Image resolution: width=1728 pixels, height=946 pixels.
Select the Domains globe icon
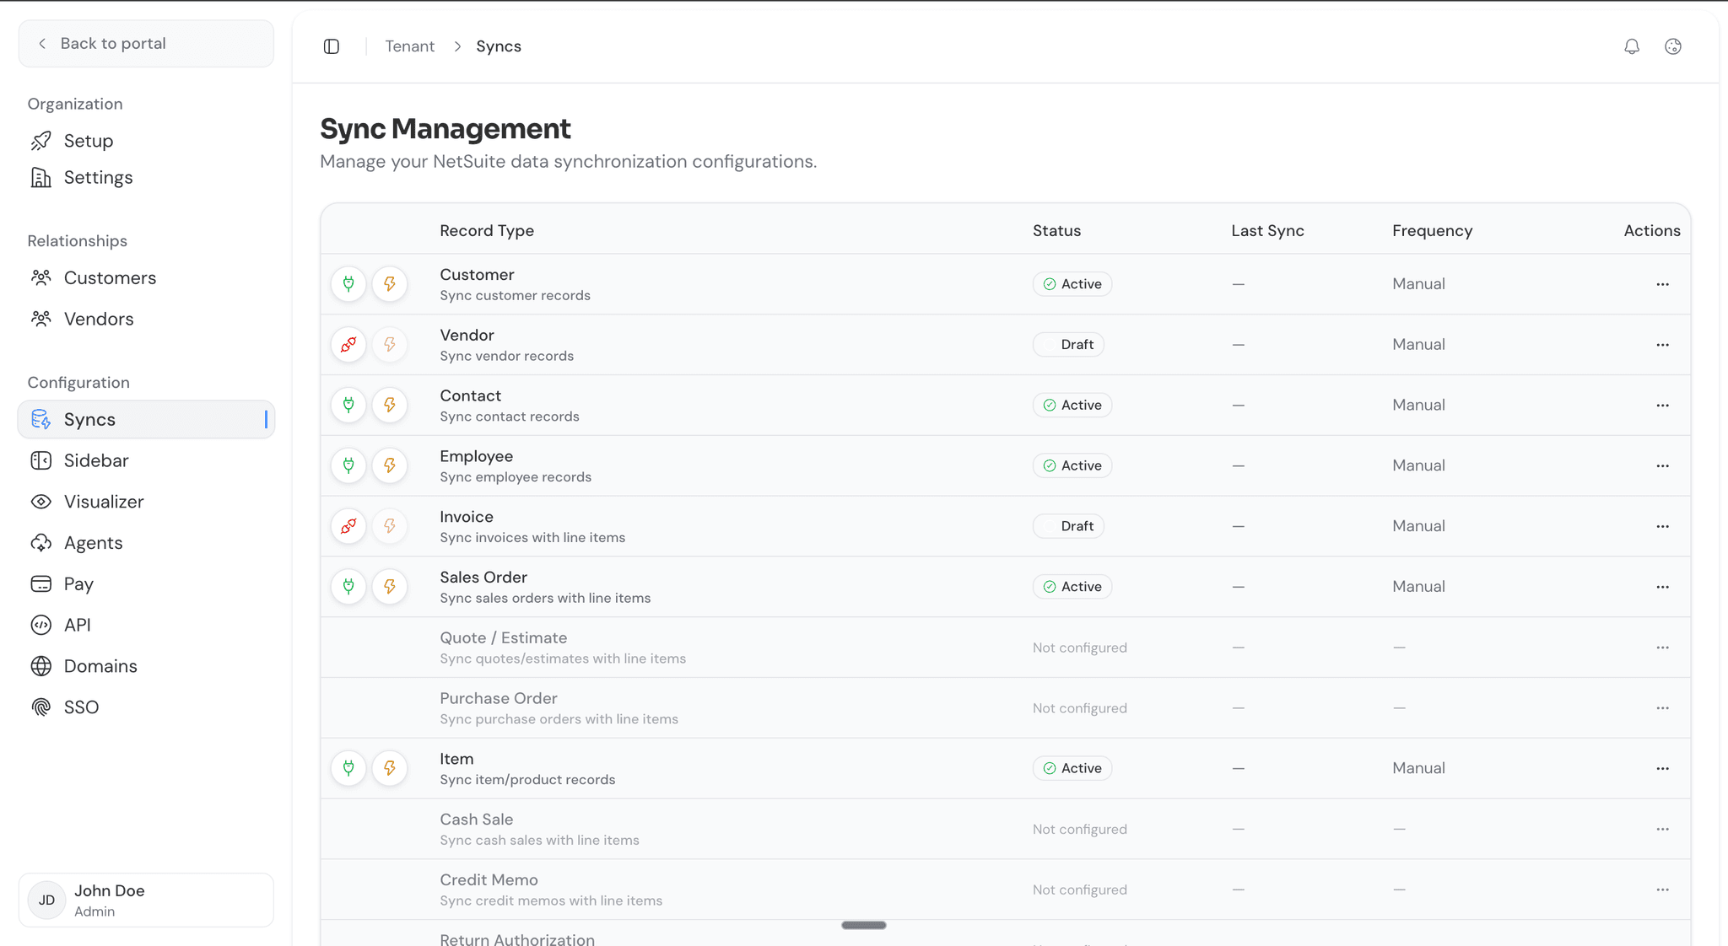pyautogui.click(x=40, y=666)
